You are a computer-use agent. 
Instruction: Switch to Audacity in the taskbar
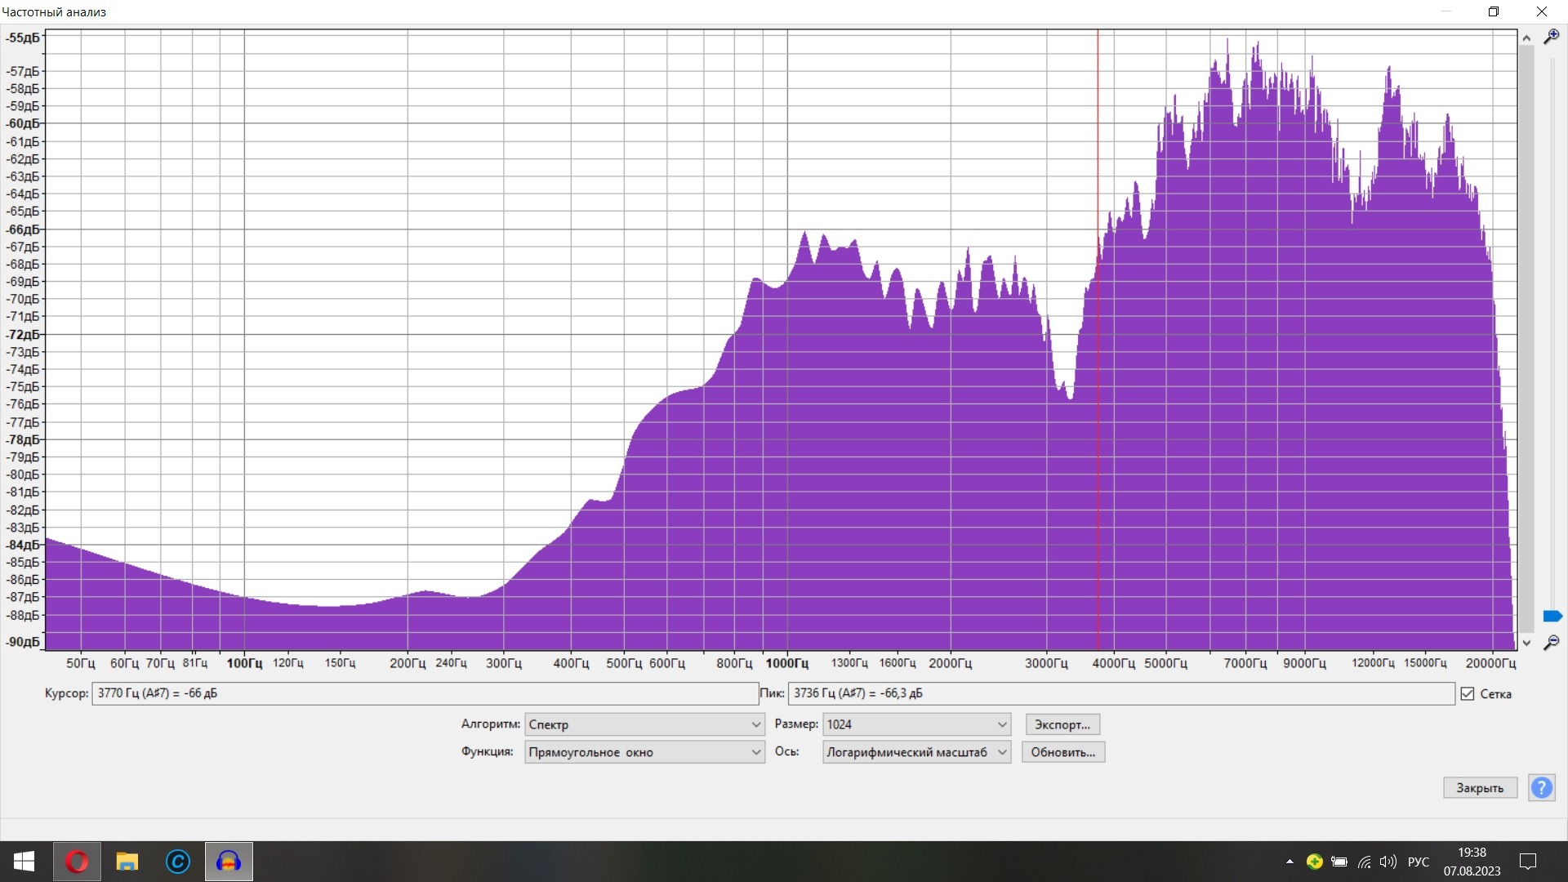(229, 862)
